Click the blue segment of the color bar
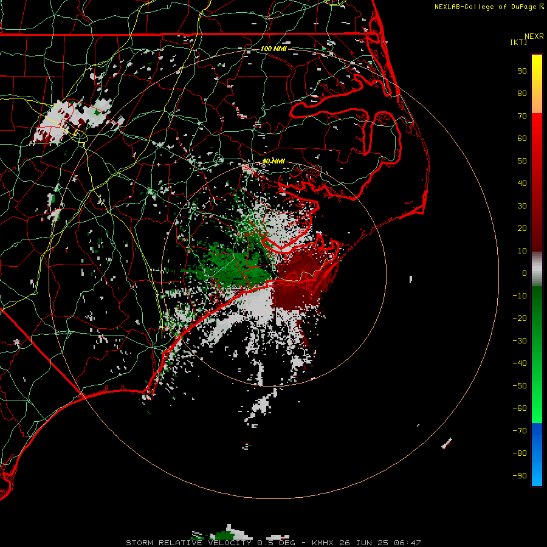This screenshot has width=547, height=547. (537, 455)
